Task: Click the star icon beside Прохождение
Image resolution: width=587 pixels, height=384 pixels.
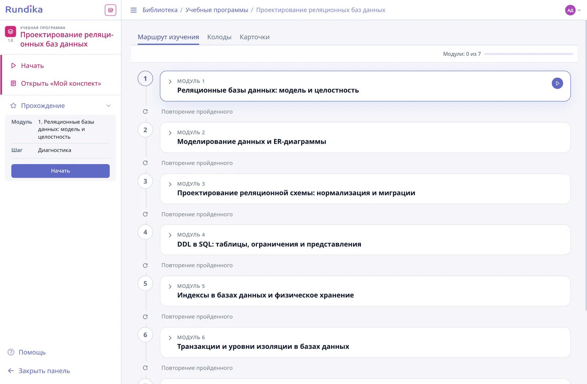Action: [x=14, y=106]
